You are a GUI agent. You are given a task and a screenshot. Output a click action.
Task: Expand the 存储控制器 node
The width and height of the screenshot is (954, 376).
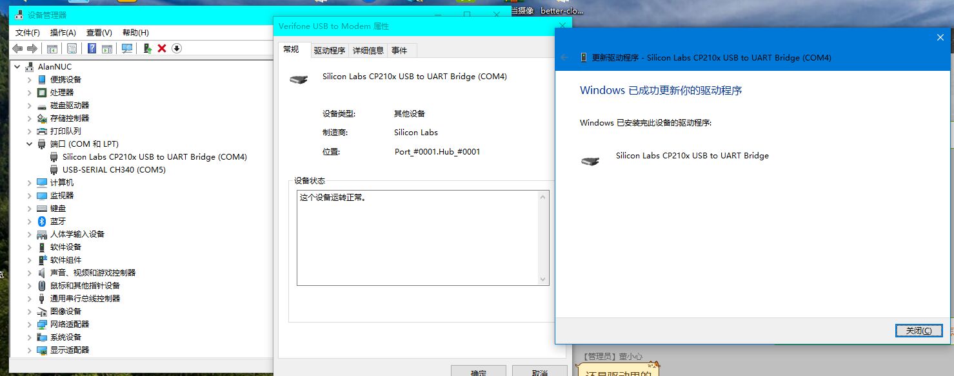pyautogui.click(x=29, y=118)
